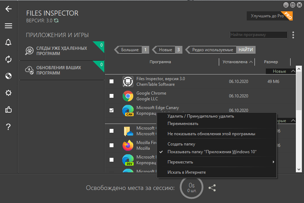Tick the Microsoft OneDrive row checkbox

[111, 131]
